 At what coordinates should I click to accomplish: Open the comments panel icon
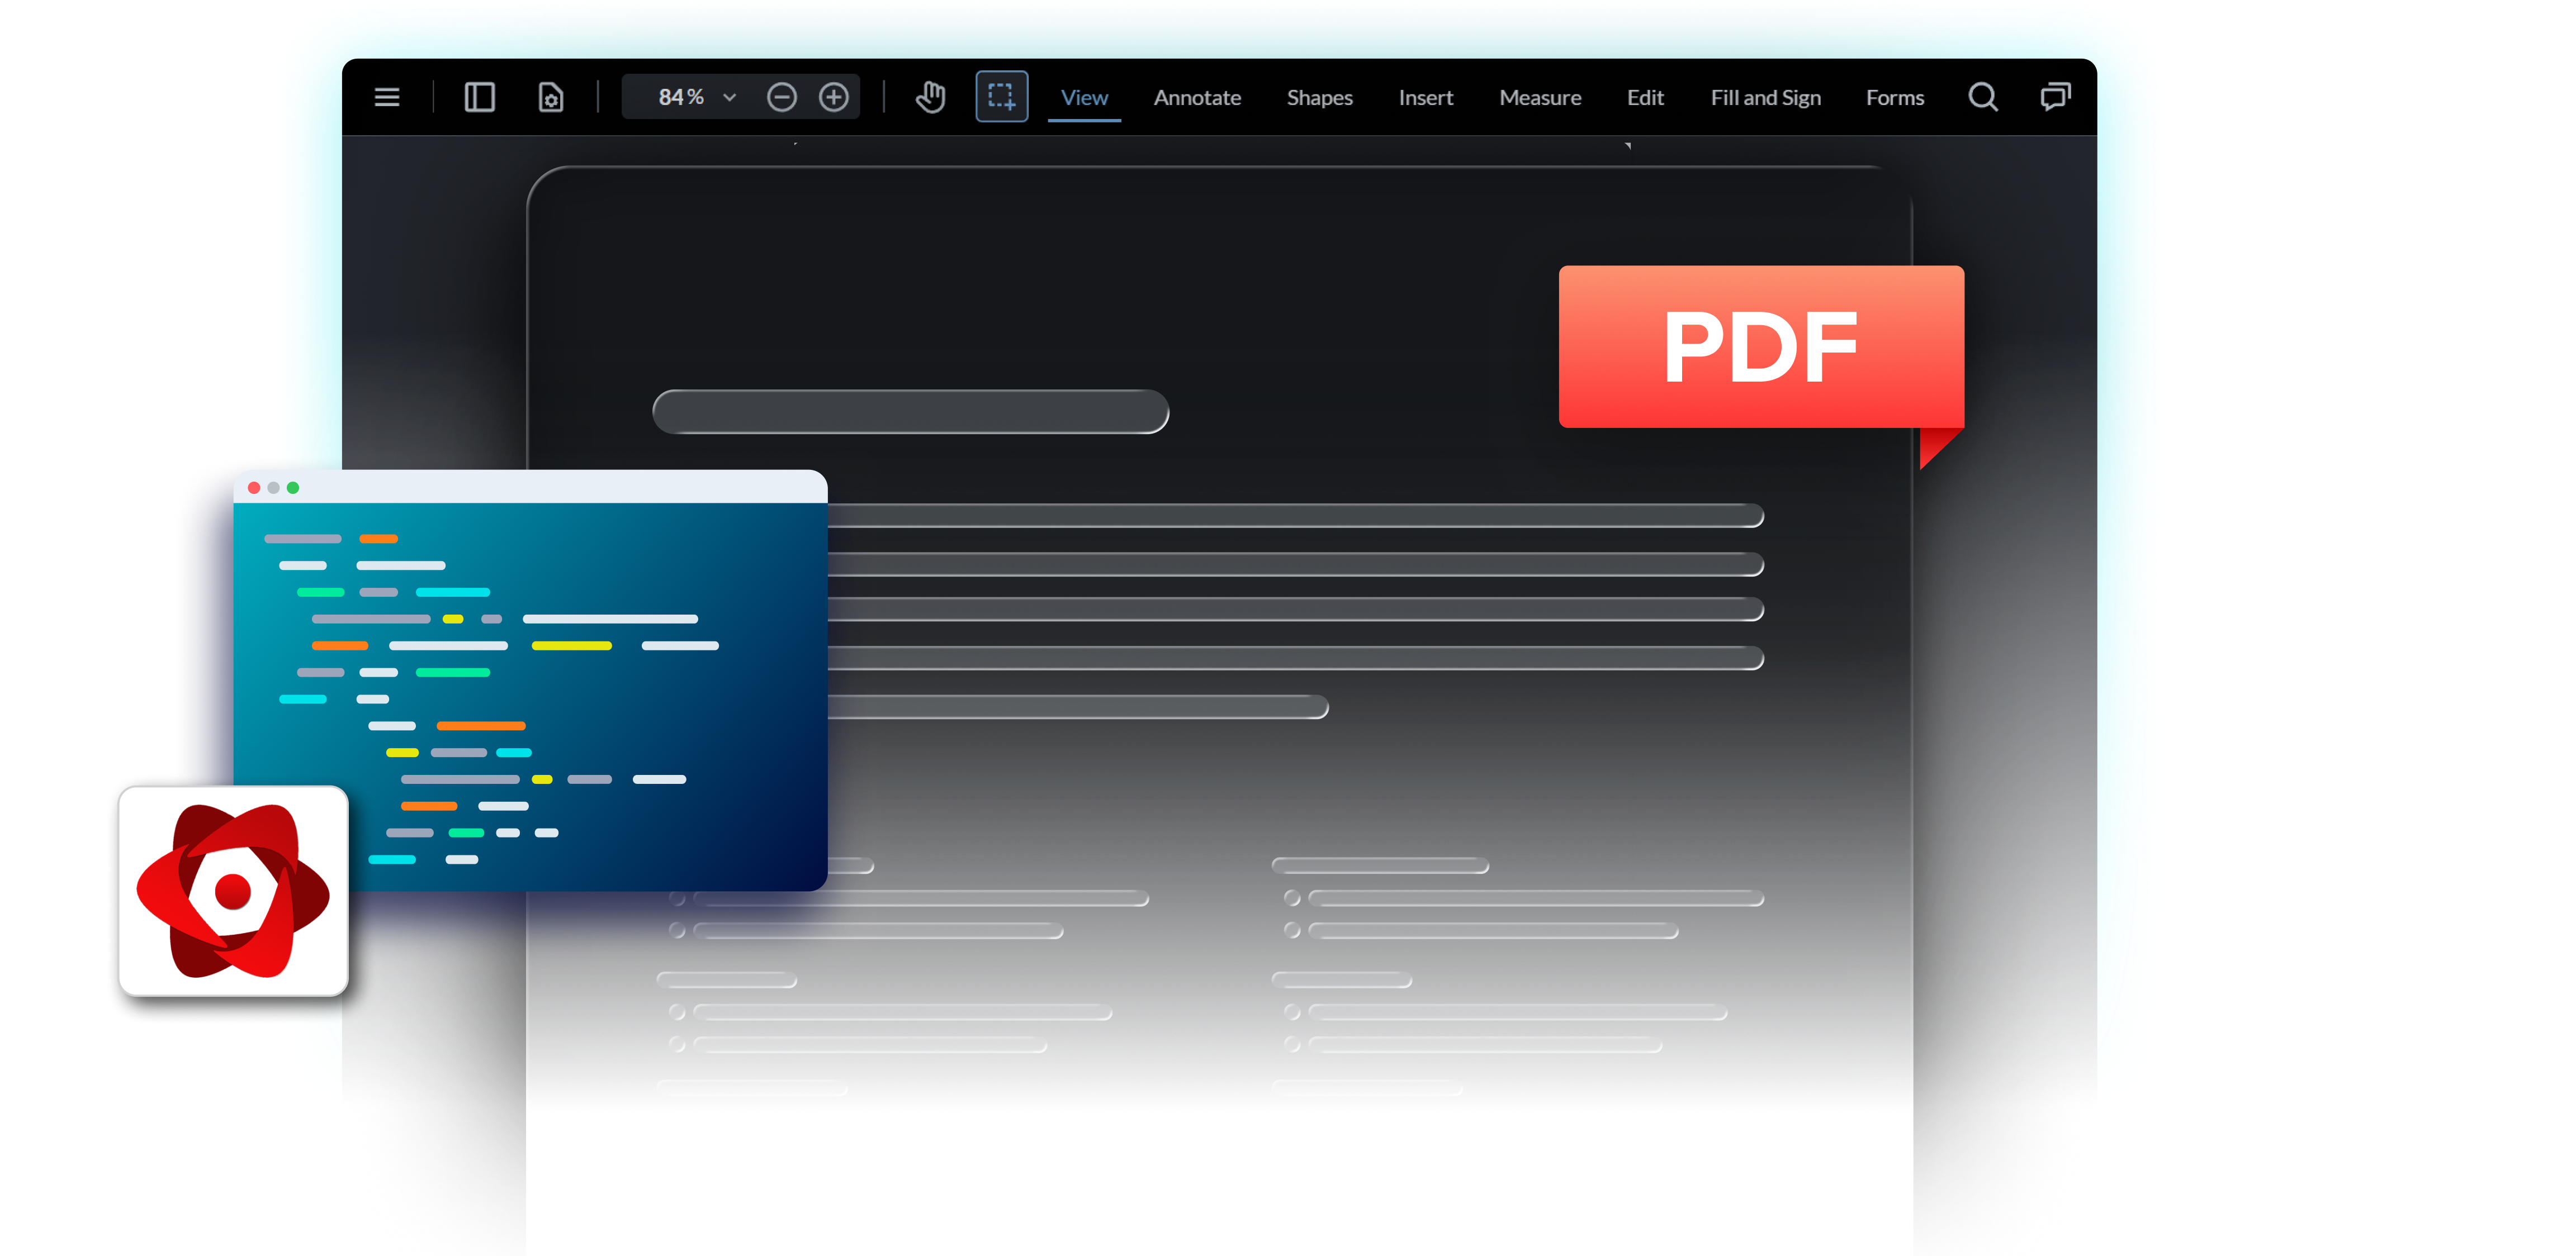click(x=2055, y=97)
